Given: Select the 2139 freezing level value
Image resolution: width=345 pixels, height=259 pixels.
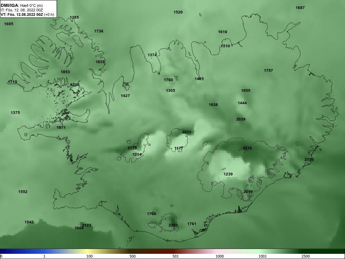Looking at the screenshot, I should [x=309, y=160].
